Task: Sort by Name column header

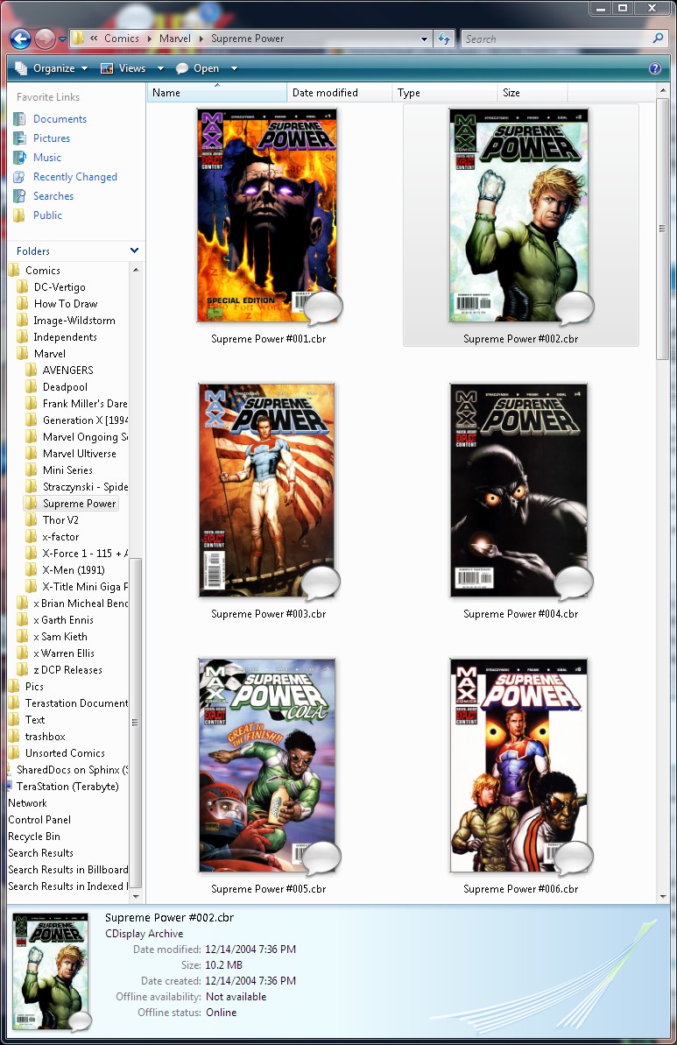Action: pyautogui.click(x=216, y=93)
